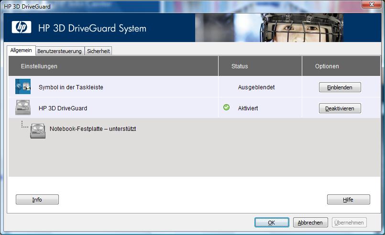Click the Deaktivieren button

tap(340, 108)
